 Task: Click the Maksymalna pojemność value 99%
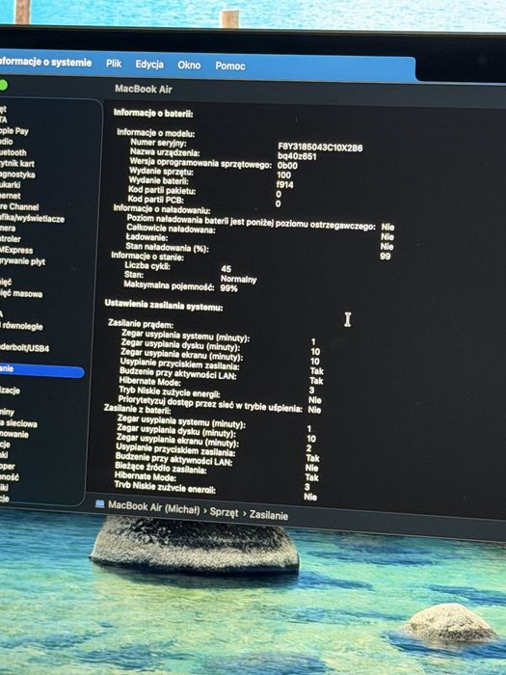(x=228, y=288)
